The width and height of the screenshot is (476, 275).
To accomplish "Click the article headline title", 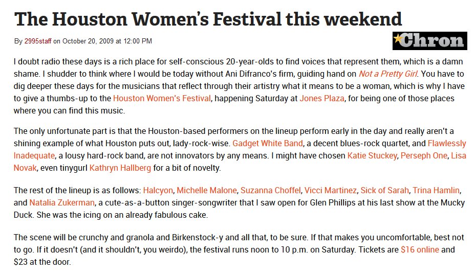I will [208, 19].
